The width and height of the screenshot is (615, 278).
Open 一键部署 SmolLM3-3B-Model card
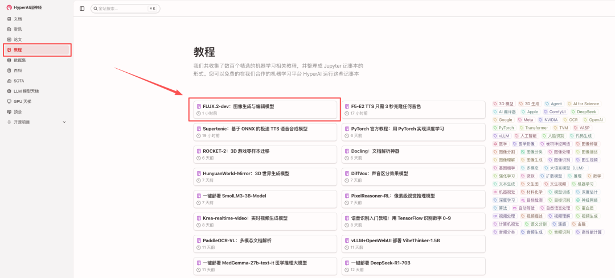tap(265, 199)
